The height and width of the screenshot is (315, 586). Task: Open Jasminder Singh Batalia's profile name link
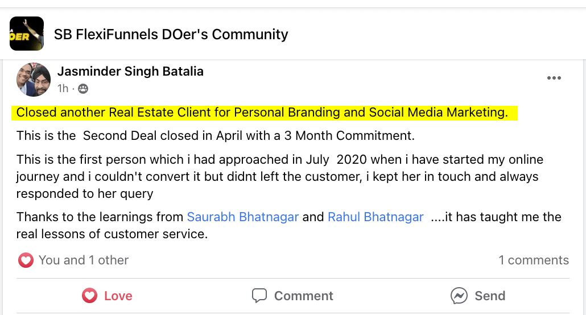coord(130,72)
